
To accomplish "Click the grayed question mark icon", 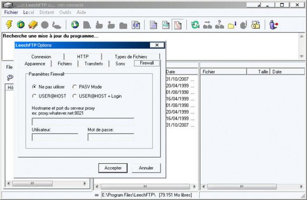I will tap(219, 25).
